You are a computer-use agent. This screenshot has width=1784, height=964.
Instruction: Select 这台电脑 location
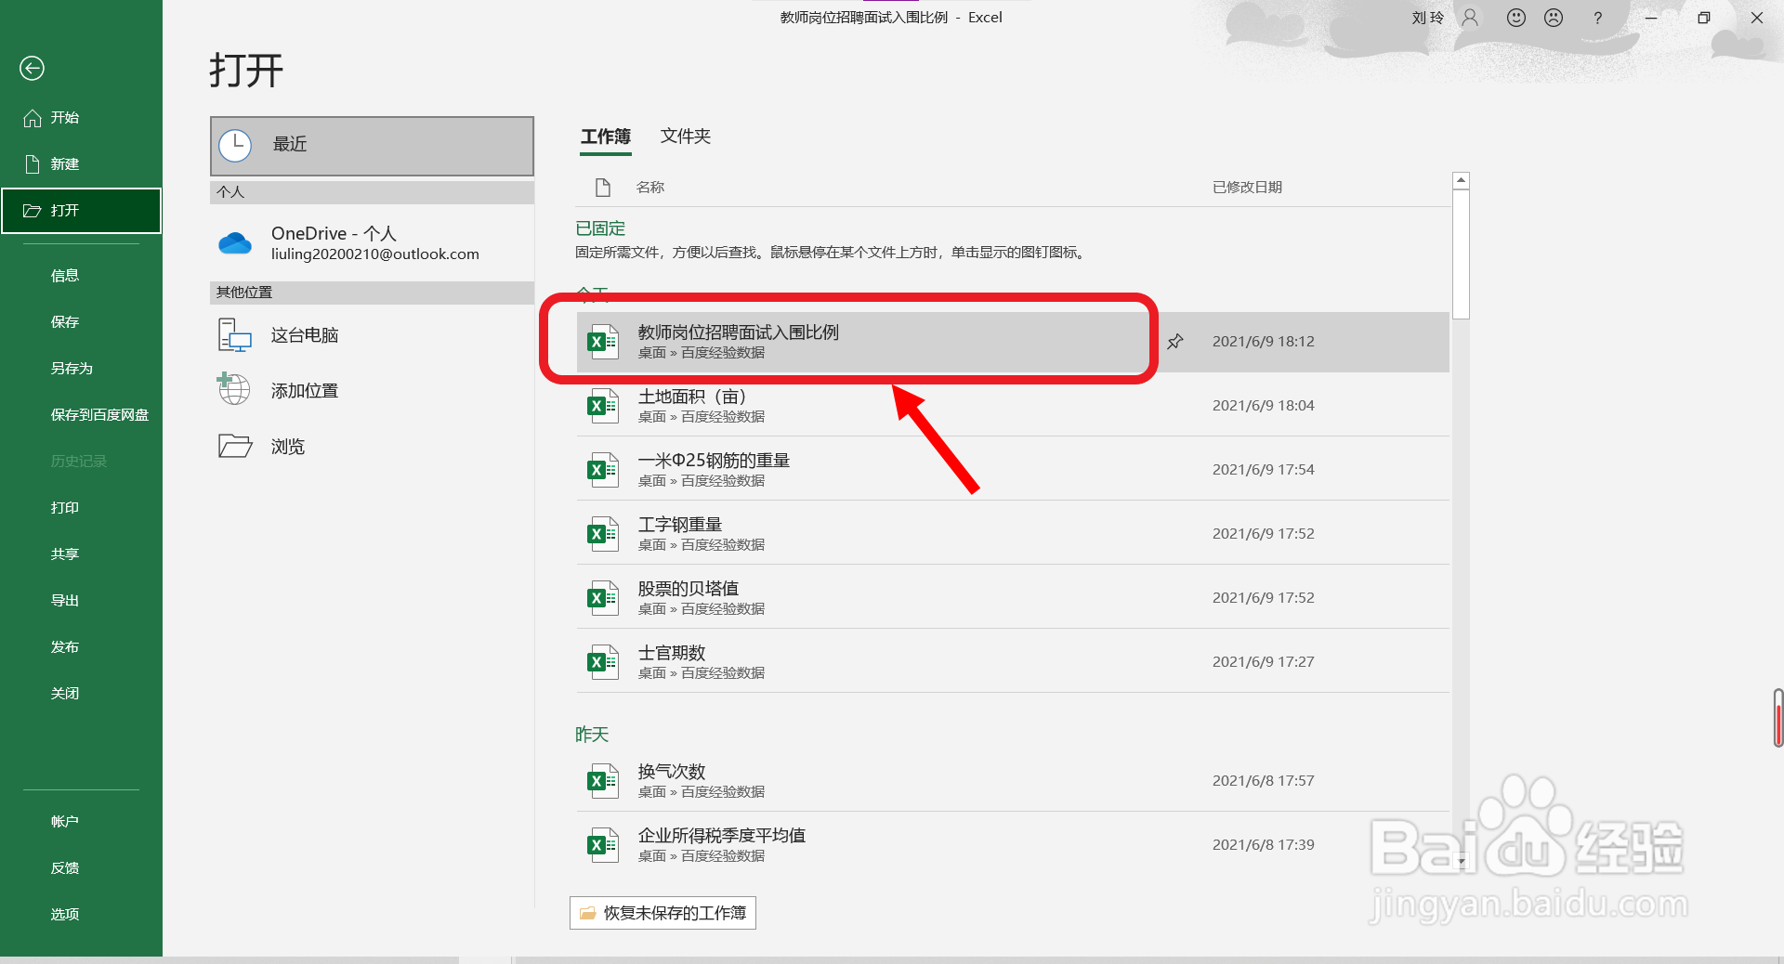click(372, 335)
